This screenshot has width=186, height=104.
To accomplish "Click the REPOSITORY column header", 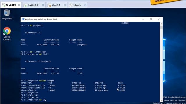I will [x=26, y=83].
